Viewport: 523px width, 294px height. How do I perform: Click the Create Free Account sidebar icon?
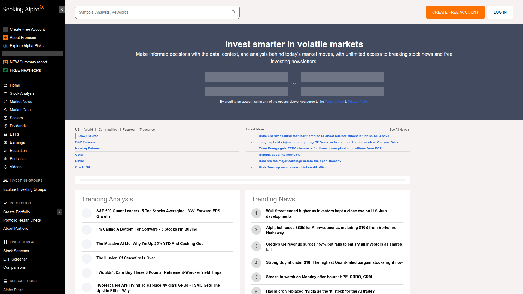point(5,29)
